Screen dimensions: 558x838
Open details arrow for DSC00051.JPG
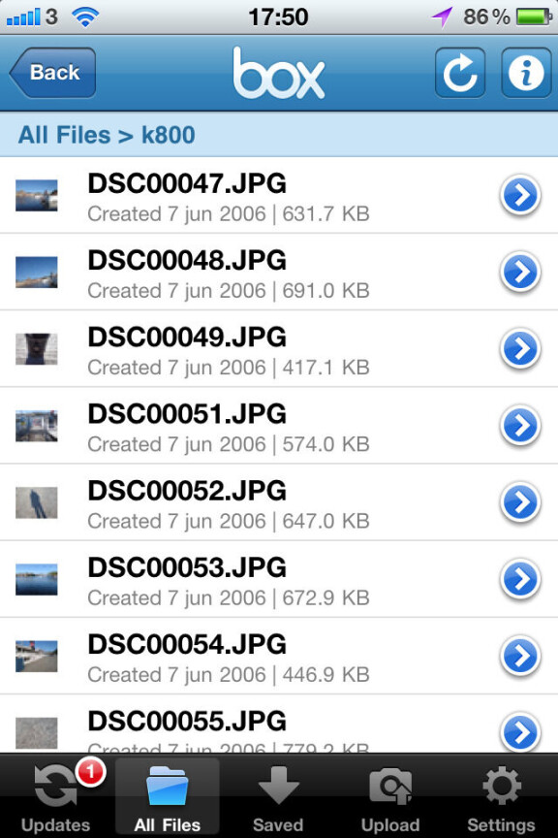click(520, 426)
